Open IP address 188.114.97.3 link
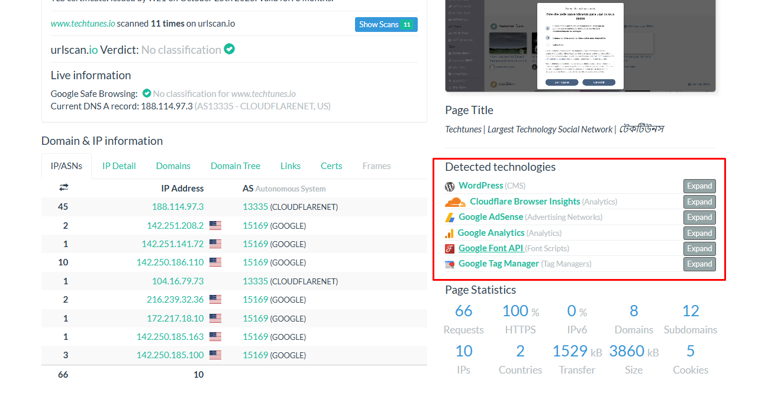This screenshot has width=771, height=412. pyautogui.click(x=178, y=207)
